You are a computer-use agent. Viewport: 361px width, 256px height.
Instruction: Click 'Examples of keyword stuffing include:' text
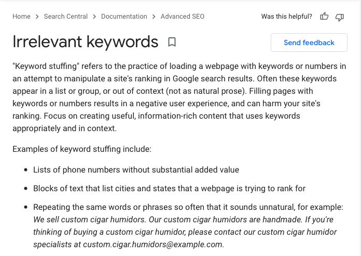tap(82, 149)
